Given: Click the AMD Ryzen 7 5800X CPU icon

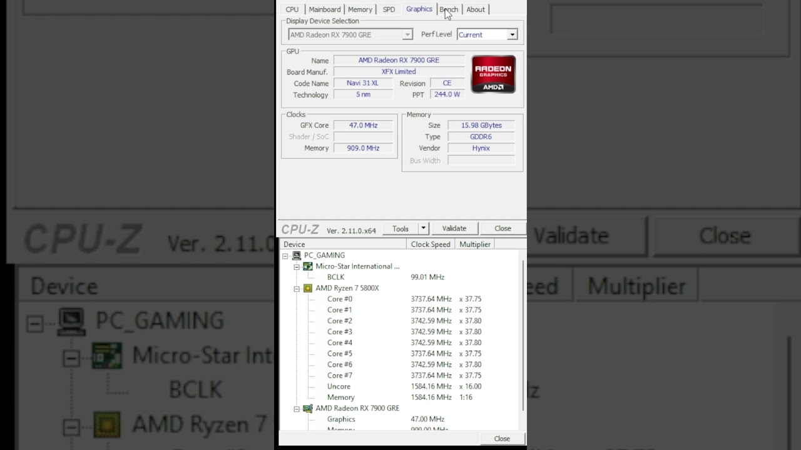Looking at the screenshot, I should (x=308, y=288).
